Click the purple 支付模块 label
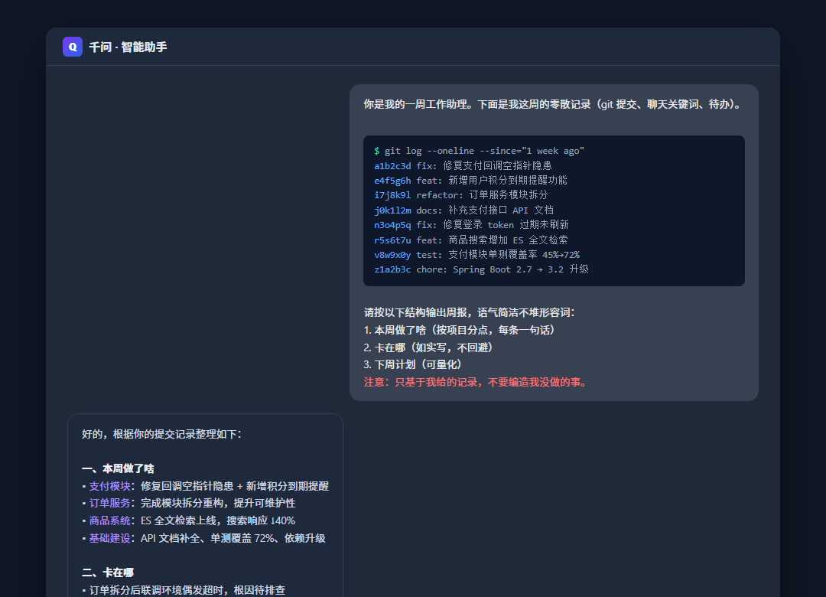Screen dimensions: 826x597 [x=109, y=486]
